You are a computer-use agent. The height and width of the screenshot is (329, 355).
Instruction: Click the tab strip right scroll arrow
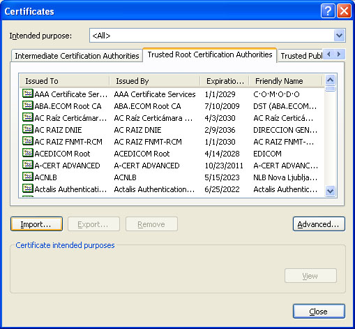pyautogui.click(x=339, y=54)
